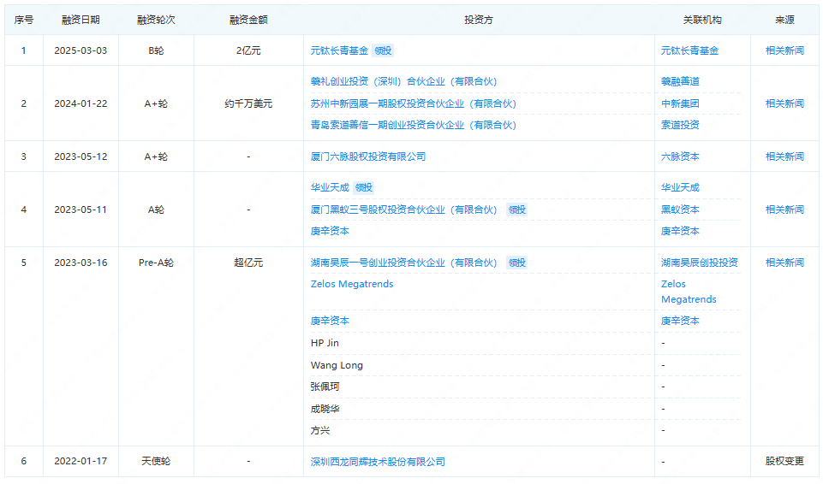Viewport: 823px width, 484px height.
Task: Open 羲礼创业投资（深圳）合伙企业 investor link
Action: tap(403, 81)
